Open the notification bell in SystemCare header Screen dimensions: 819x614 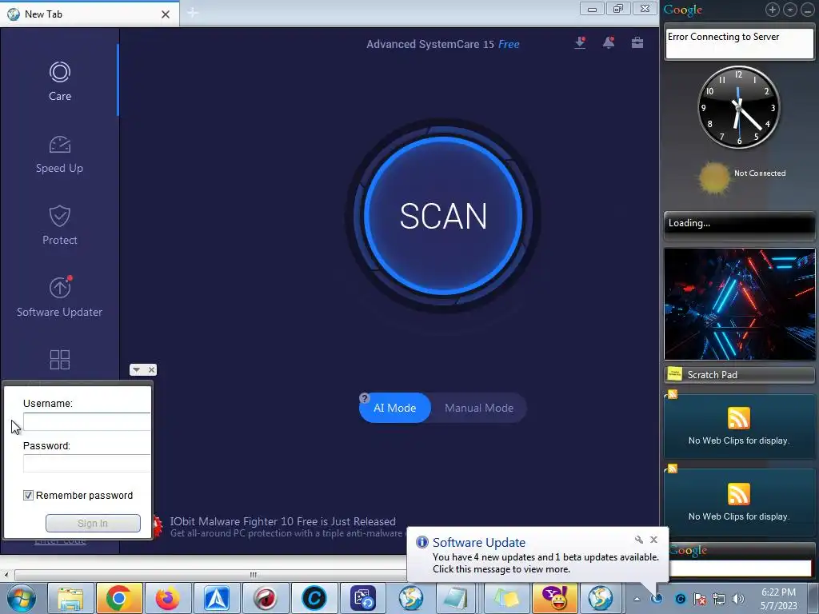(609, 43)
